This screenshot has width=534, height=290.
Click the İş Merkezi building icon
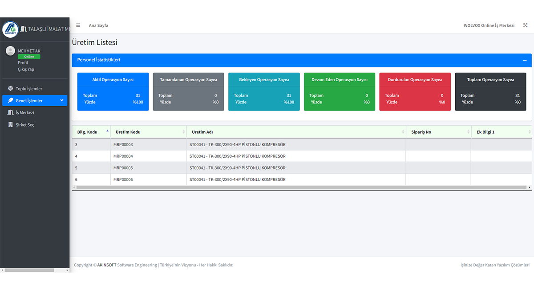coord(11,112)
